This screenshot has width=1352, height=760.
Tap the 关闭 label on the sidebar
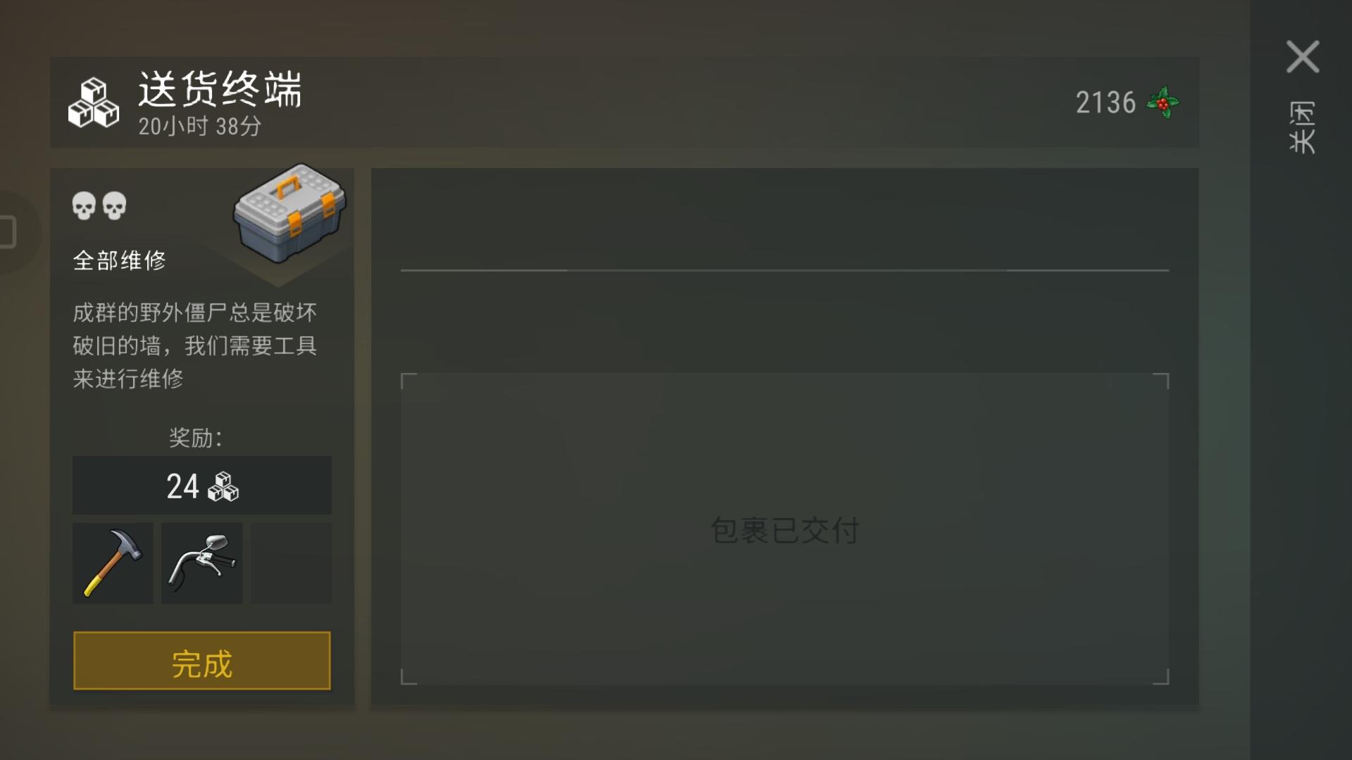coord(1303,127)
